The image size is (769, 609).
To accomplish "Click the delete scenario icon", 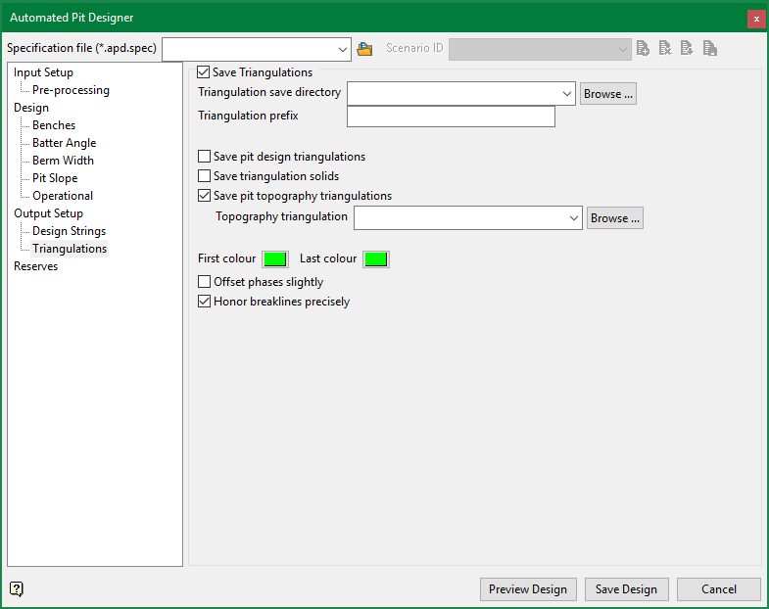I will [665, 49].
